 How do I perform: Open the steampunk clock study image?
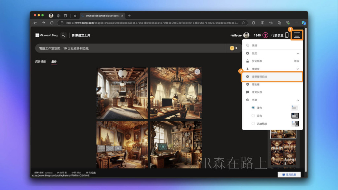(x=176, y=144)
